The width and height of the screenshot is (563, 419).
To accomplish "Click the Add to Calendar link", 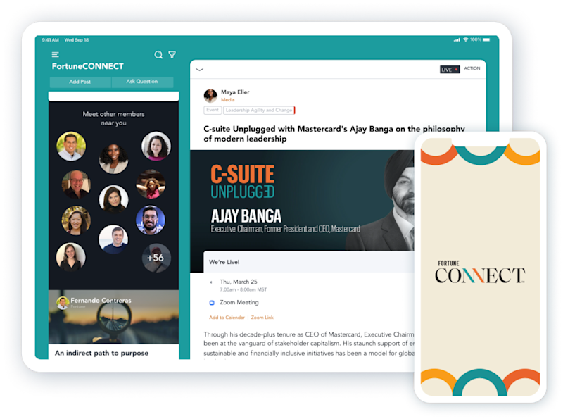I will click(x=227, y=318).
